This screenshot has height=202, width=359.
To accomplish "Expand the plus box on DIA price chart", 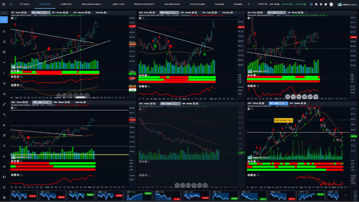I will [x=252, y=18].
